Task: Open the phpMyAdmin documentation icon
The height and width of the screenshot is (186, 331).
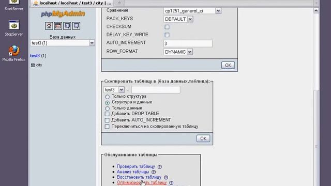Action: pos(67,26)
